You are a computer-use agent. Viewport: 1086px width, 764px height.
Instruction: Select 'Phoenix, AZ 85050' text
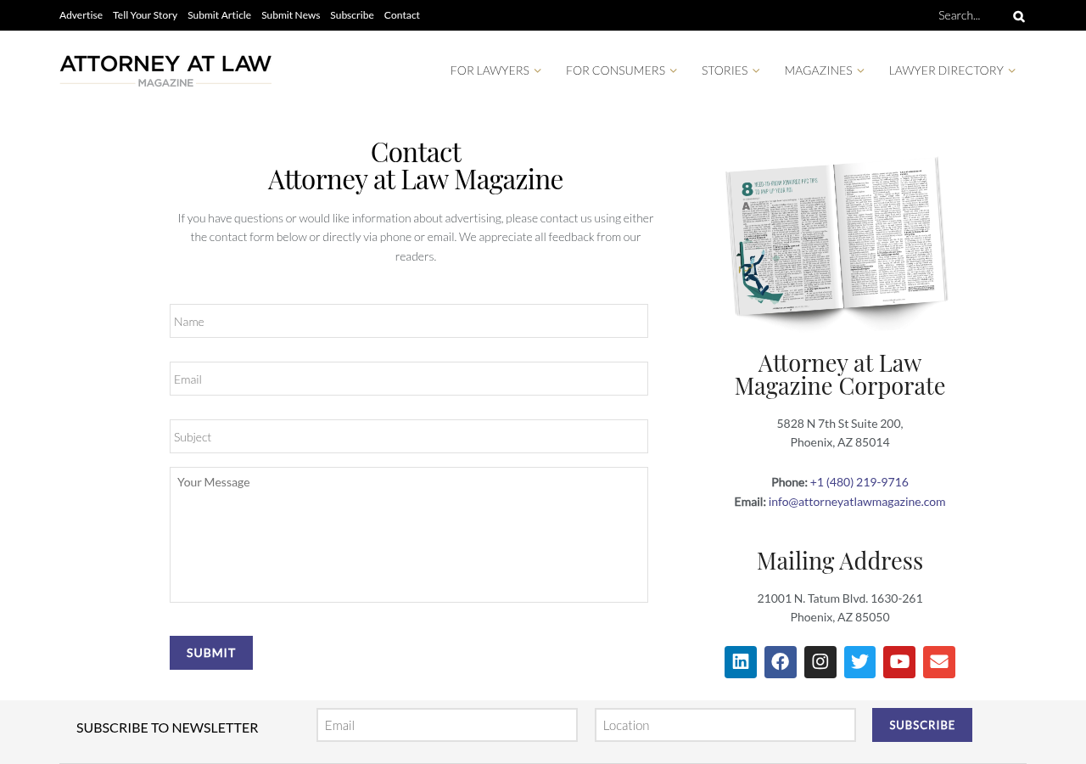[840, 617]
